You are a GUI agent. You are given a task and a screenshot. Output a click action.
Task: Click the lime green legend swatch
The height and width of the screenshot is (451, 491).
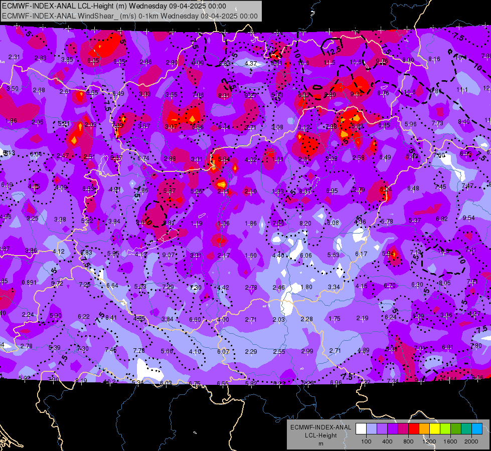point(445,429)
